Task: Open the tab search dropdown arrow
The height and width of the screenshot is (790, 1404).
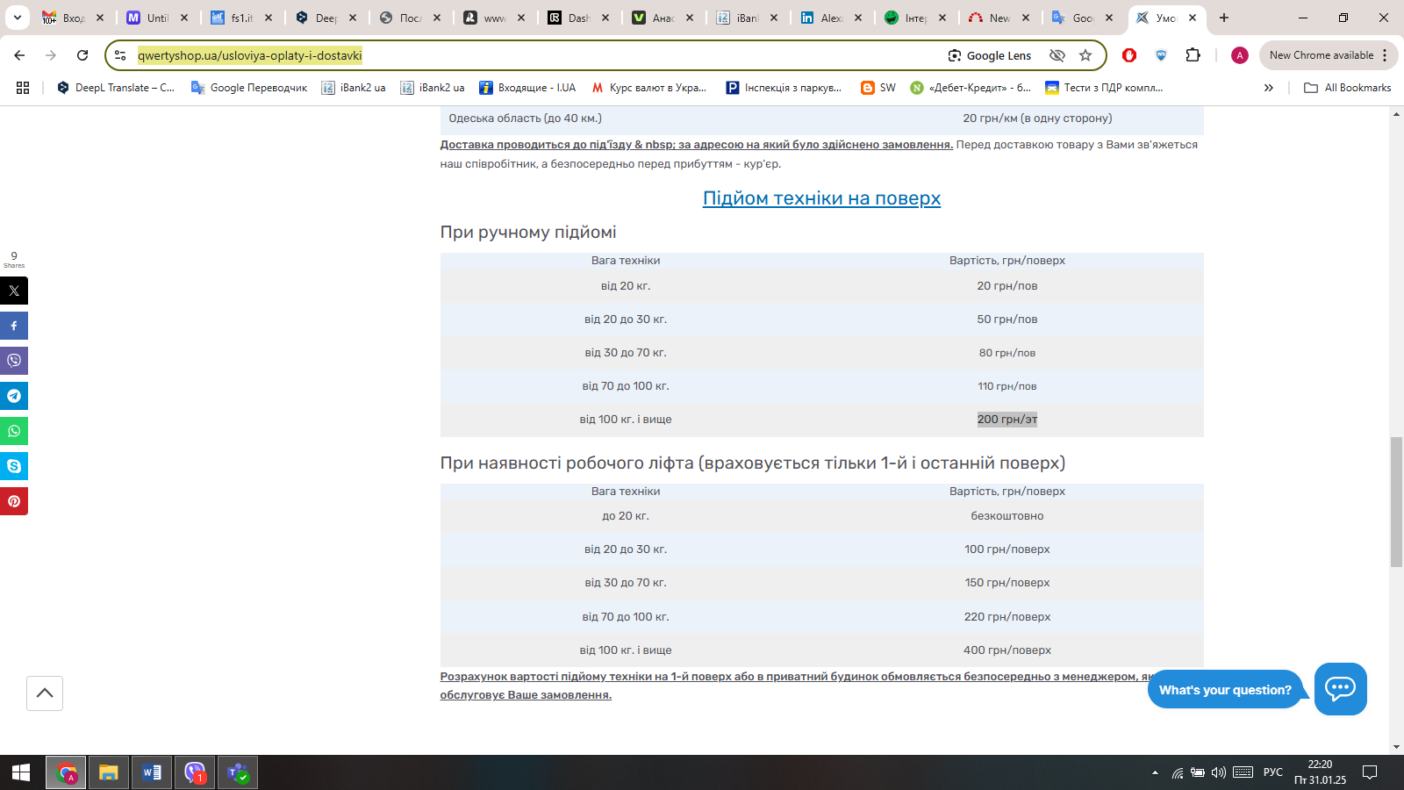Action: 18,18
